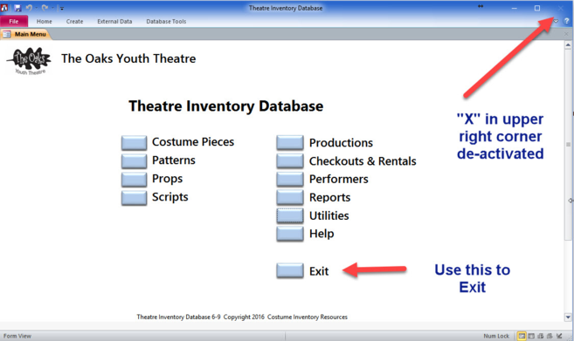Viewport: 574px width, 341px height.
Task: Open the Database Tools ribbon tab
Action: [x=166, y=21]
